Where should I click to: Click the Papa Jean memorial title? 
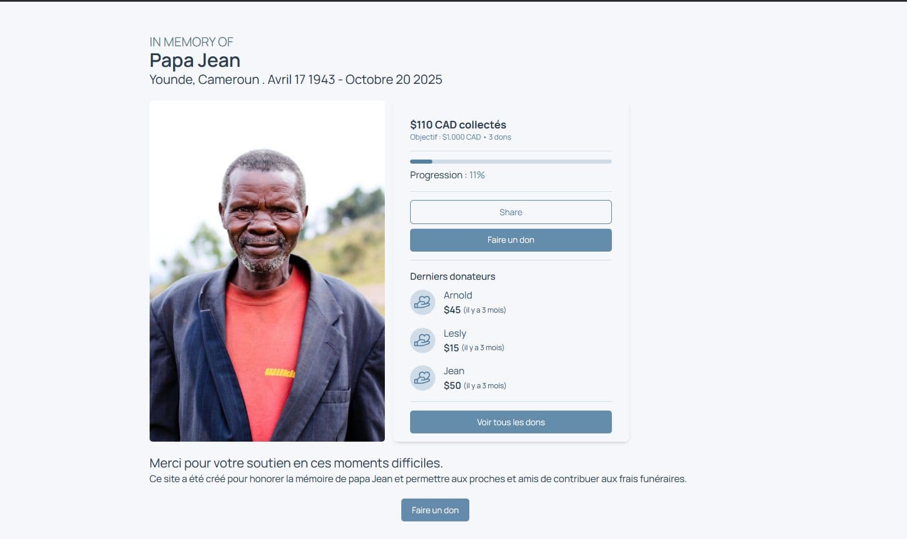(195, 60)
